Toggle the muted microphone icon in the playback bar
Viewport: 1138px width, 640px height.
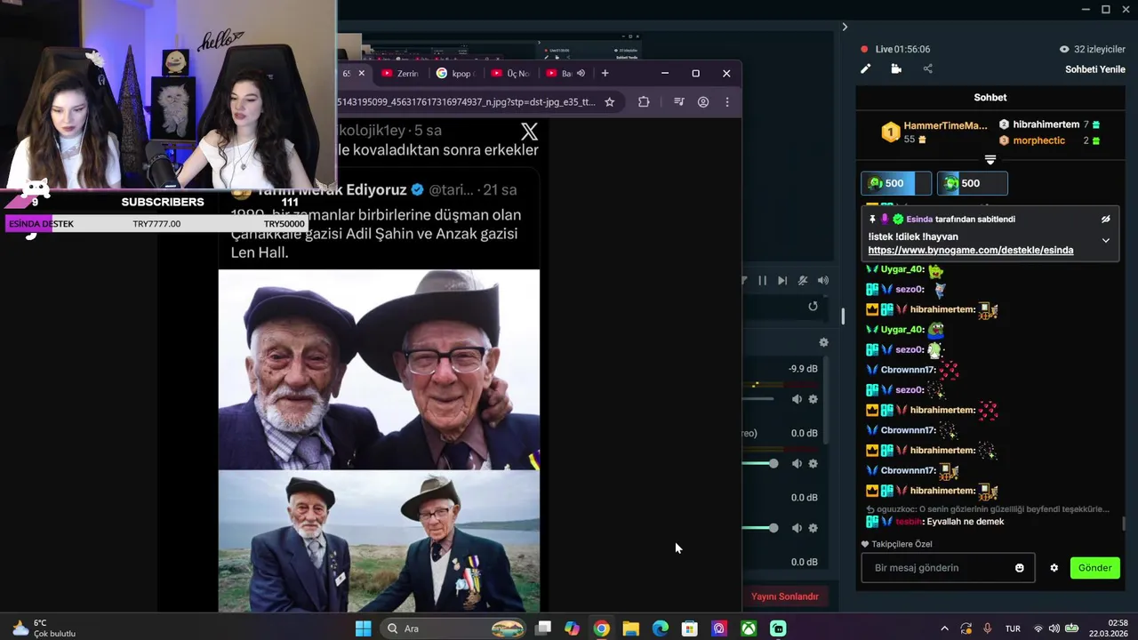[803, 281]
